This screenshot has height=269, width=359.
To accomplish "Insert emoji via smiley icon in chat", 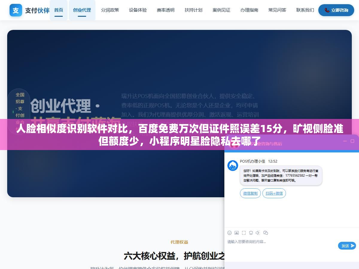I will [229, 233].
